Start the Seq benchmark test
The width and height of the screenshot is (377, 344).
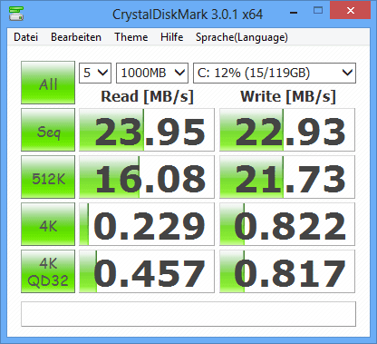(x=48, y=130)
